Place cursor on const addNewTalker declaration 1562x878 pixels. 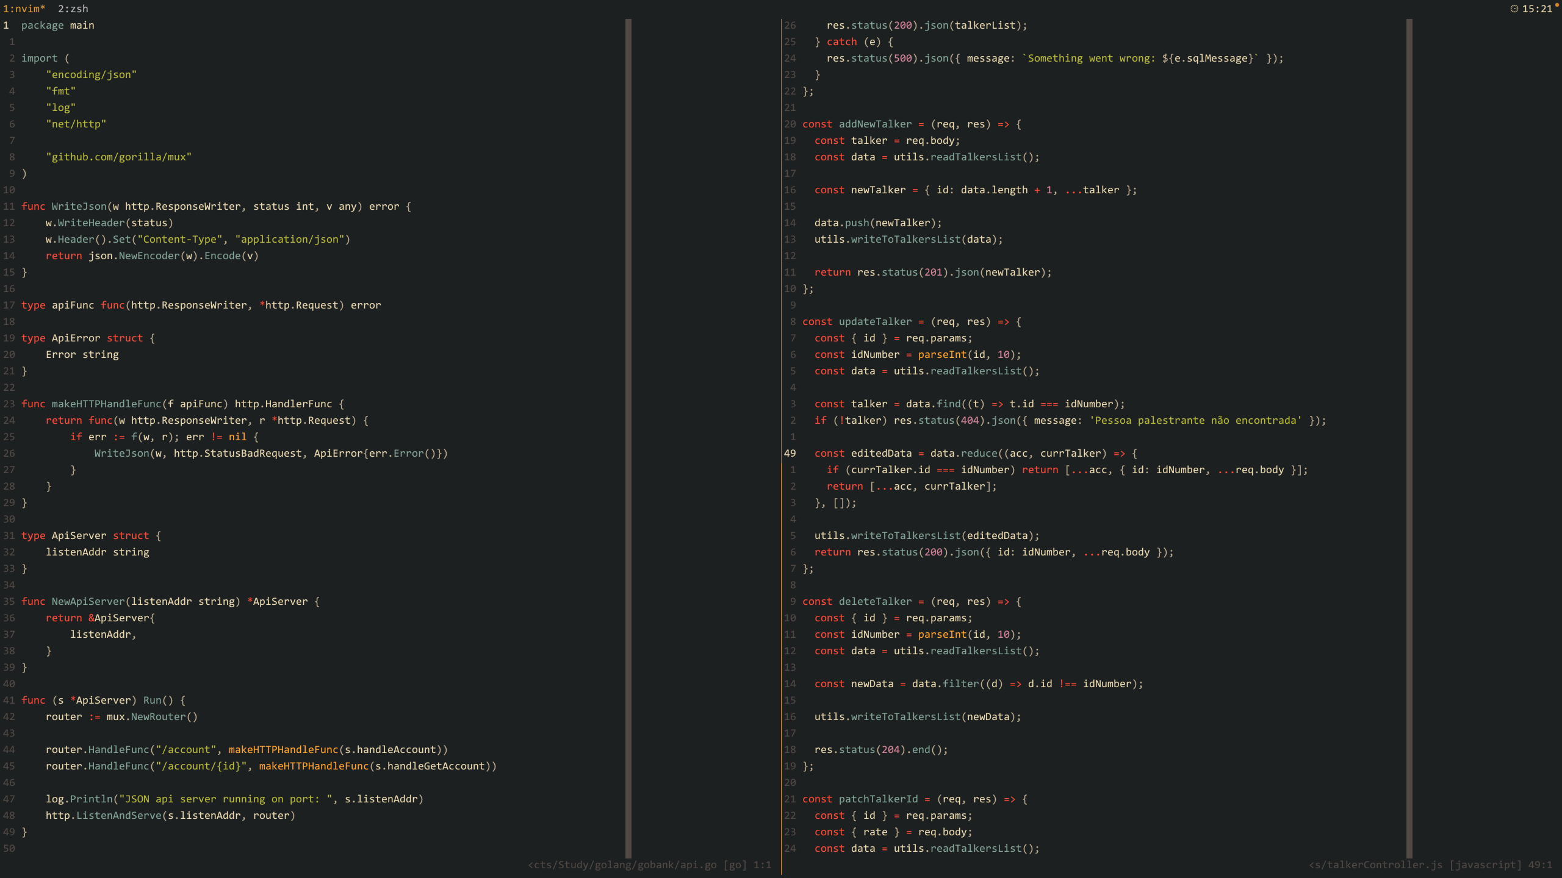[x=875, y=124]
